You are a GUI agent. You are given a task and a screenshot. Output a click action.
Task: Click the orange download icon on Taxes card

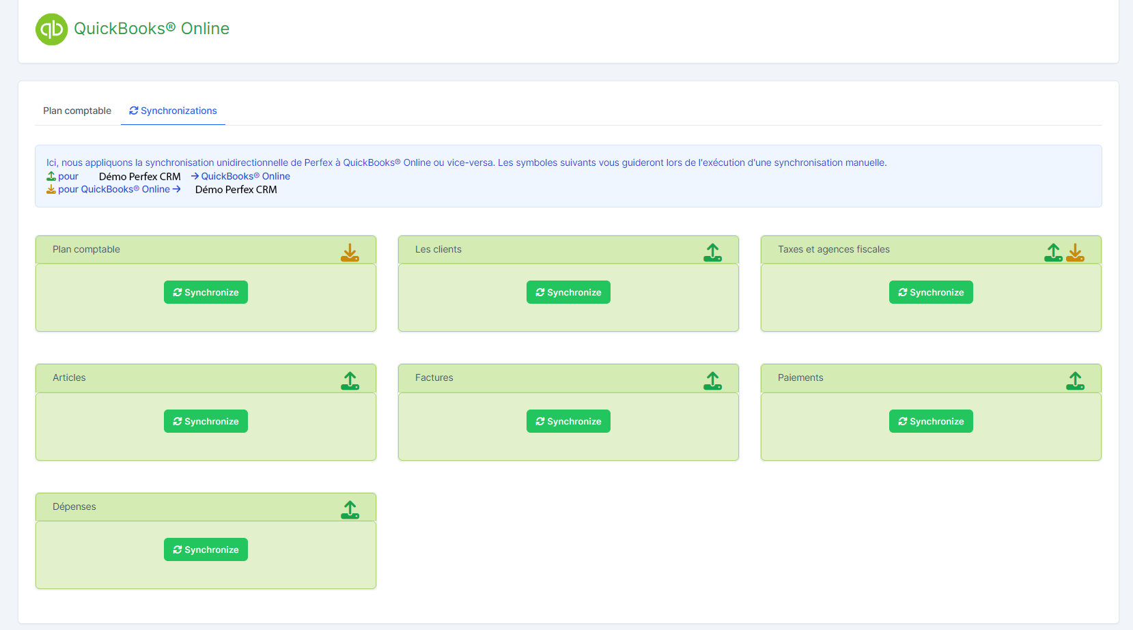[x=1075, y=253]
